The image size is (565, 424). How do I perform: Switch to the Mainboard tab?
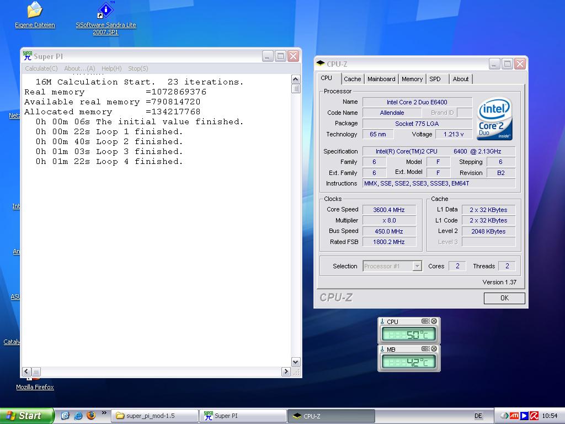(x=381, y=79)
